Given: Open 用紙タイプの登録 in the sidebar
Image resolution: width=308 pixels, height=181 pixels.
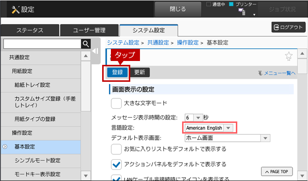Looking at the screenshot, I should [41, 119].
